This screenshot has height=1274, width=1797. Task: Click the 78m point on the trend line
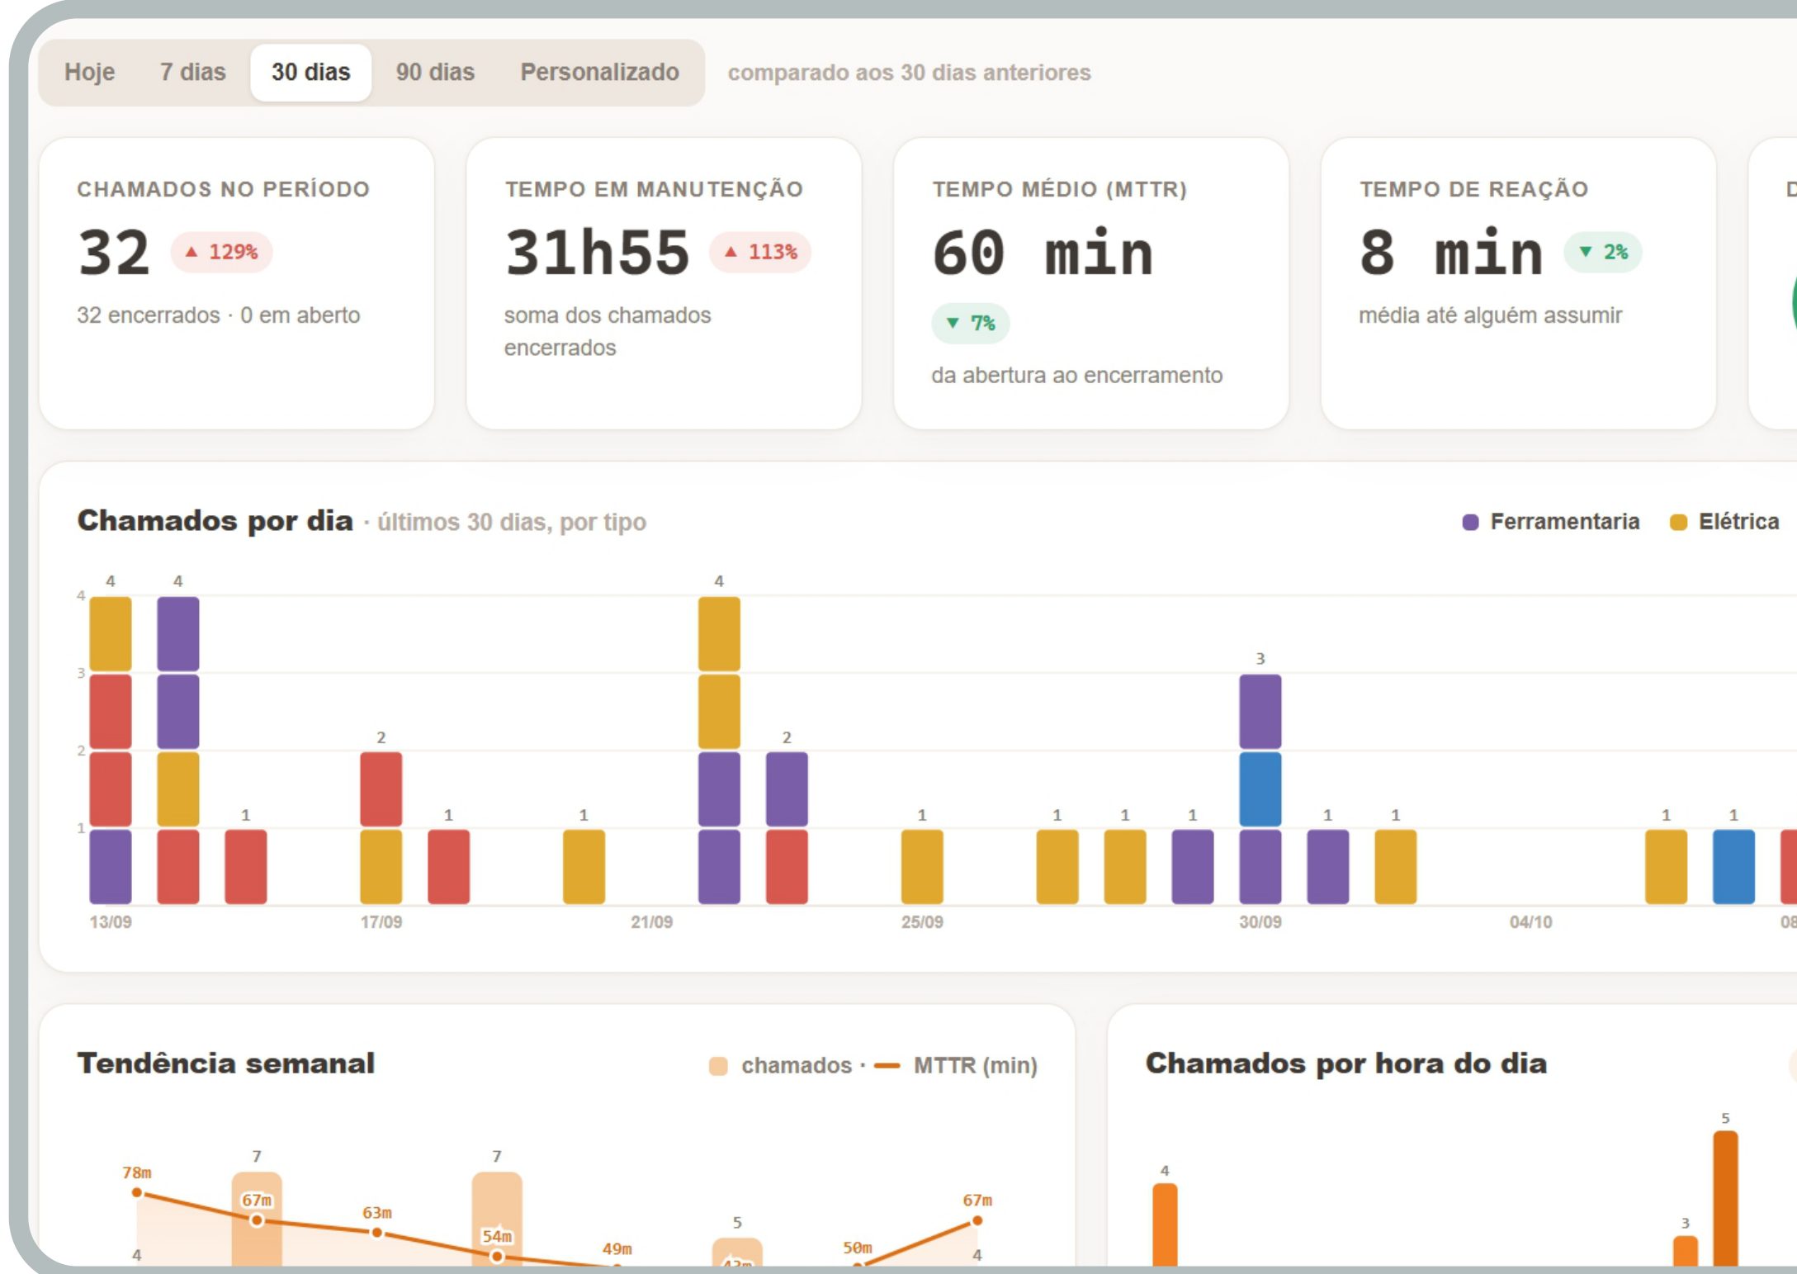click(x=137, y=1192)
